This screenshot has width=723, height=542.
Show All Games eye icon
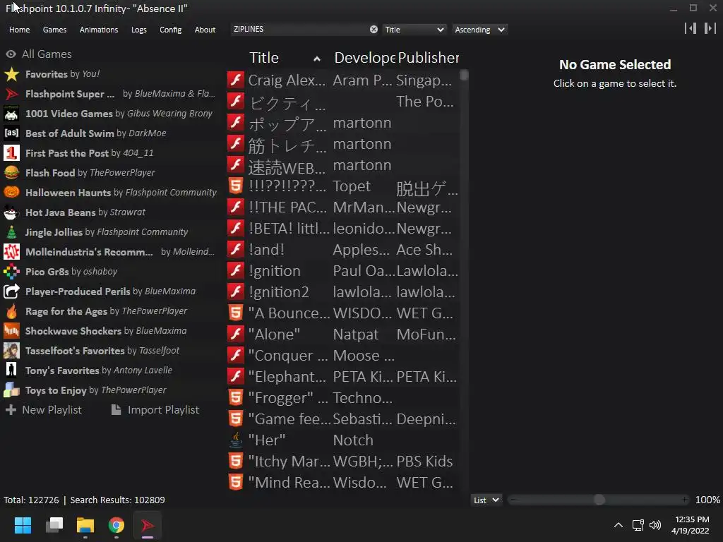point(11,54)
